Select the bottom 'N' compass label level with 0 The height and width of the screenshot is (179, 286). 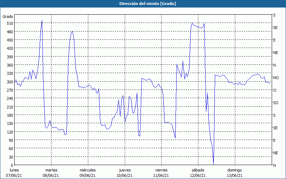275,165
